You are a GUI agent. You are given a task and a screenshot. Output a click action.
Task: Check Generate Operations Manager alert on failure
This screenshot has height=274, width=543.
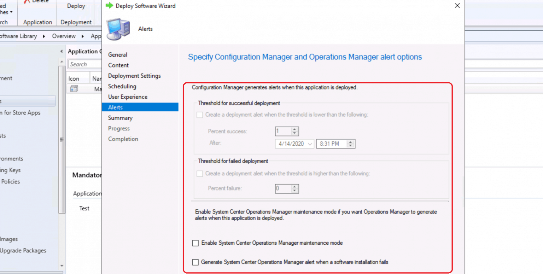[195, 262]
